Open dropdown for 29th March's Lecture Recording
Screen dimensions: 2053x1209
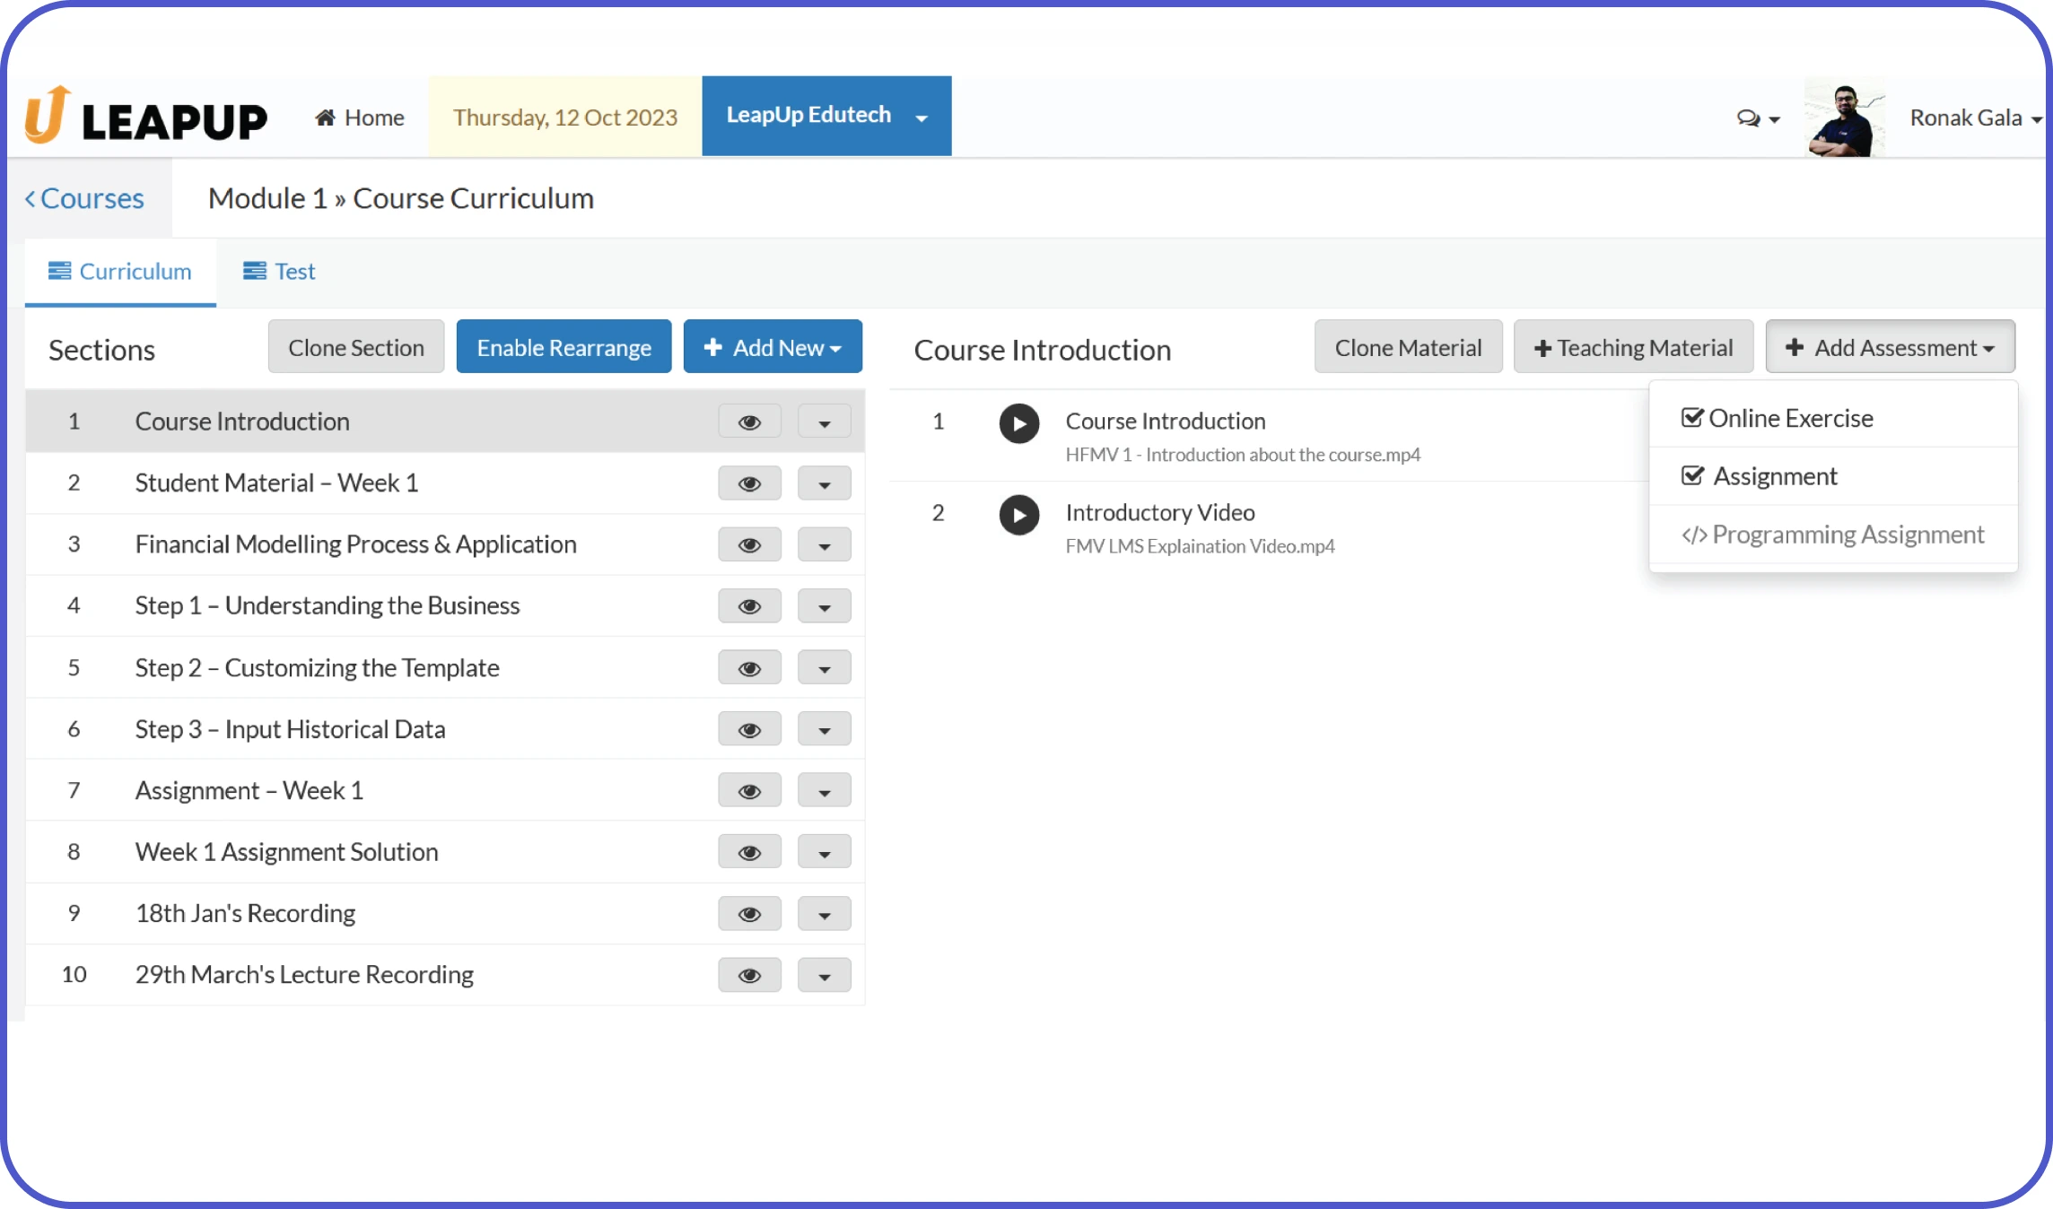[x=824, y=976]
